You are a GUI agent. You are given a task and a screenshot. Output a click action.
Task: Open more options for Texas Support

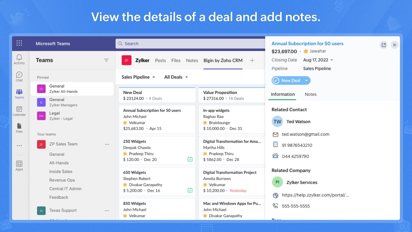click(107, 211)
